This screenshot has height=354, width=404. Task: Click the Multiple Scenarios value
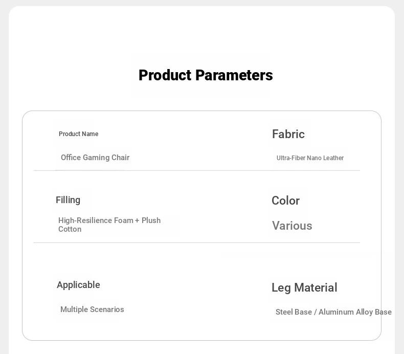[x=92, y=309]
